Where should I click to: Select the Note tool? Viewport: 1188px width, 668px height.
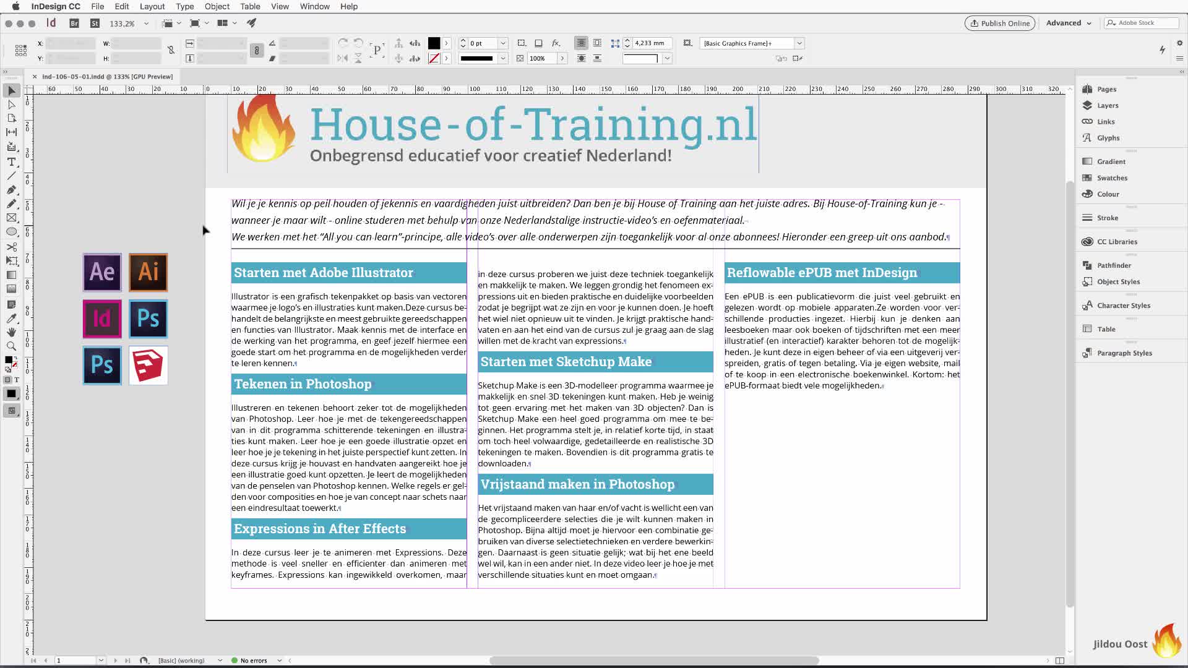11,304
